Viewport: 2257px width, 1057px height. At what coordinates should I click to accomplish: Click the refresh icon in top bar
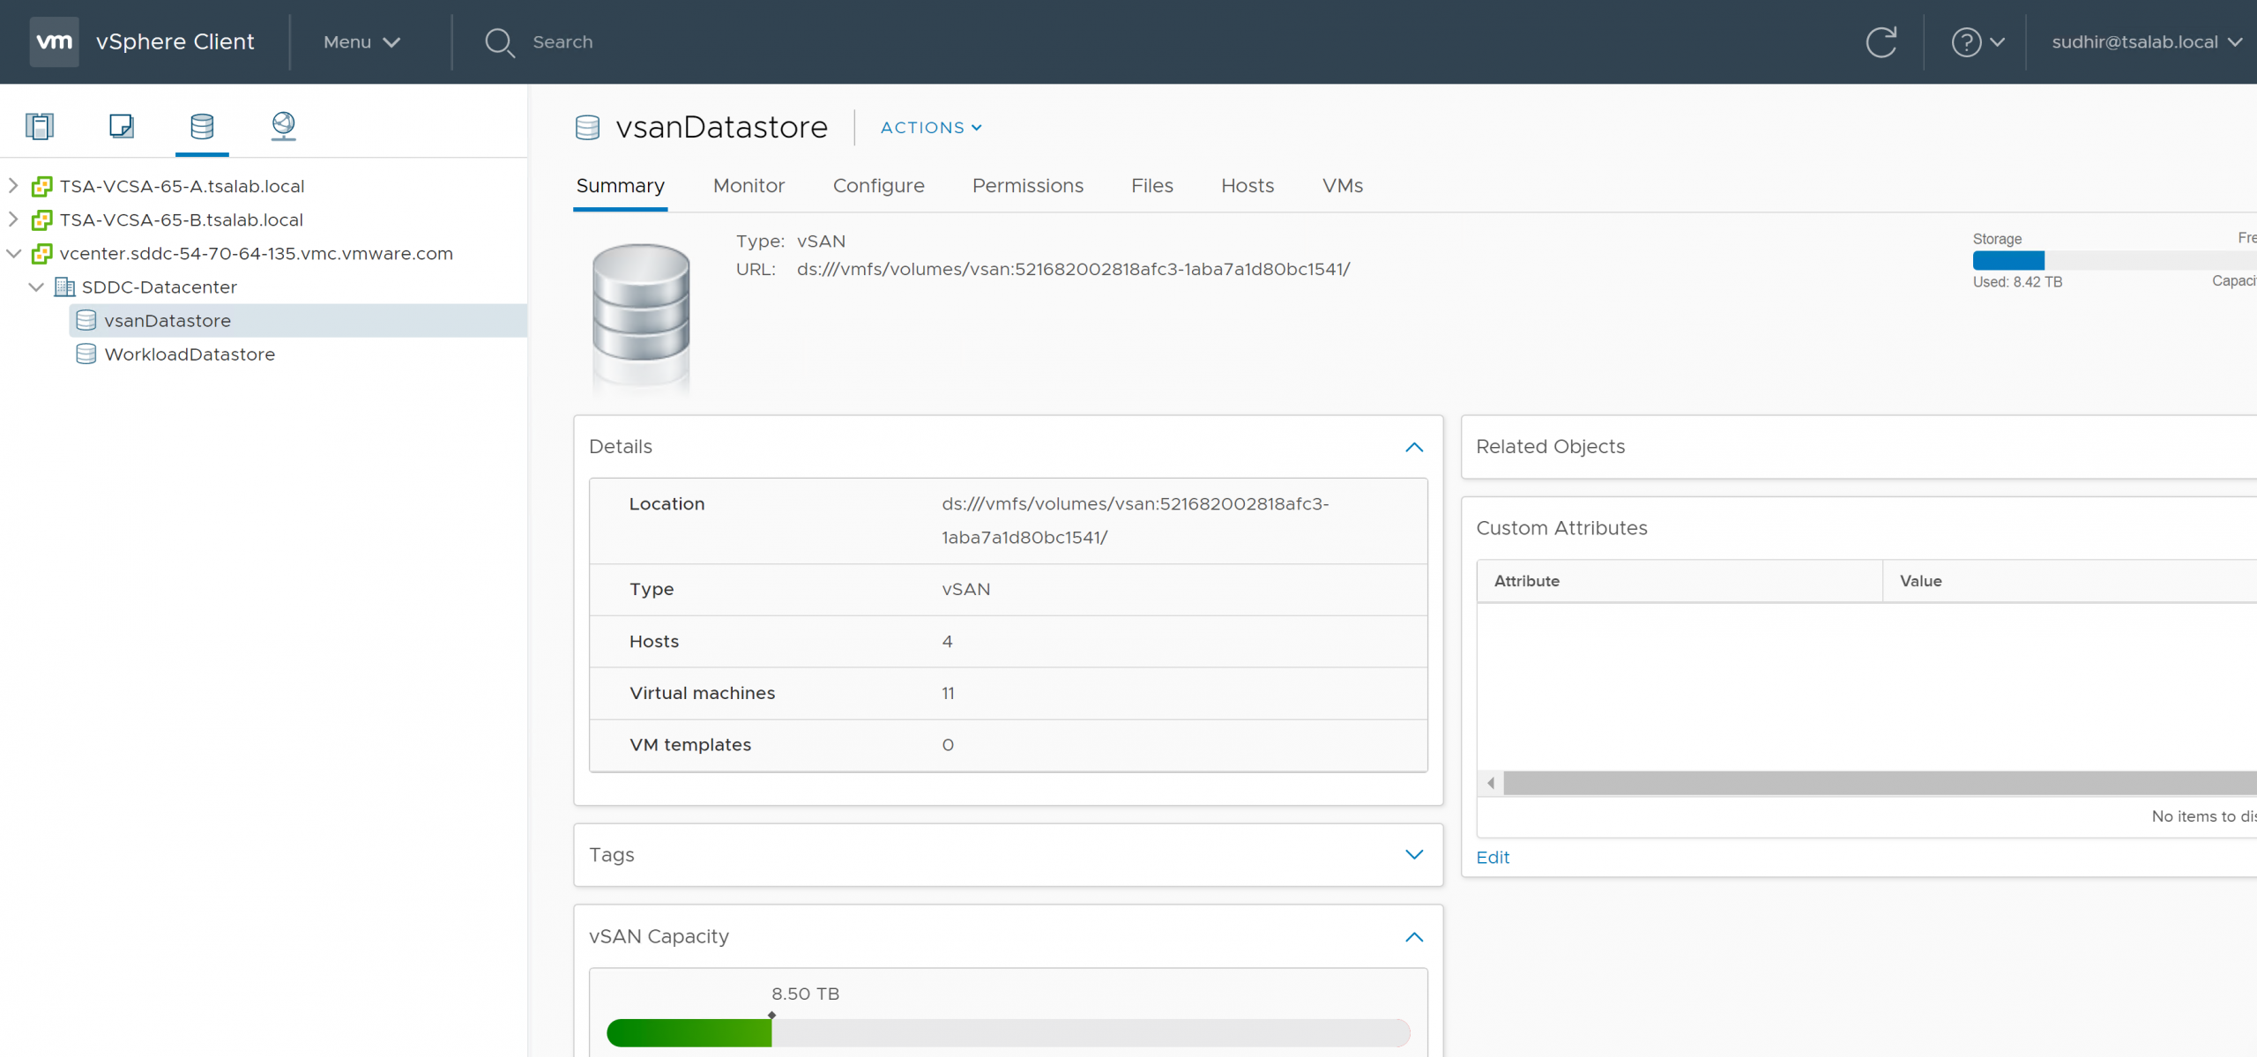1881,41
